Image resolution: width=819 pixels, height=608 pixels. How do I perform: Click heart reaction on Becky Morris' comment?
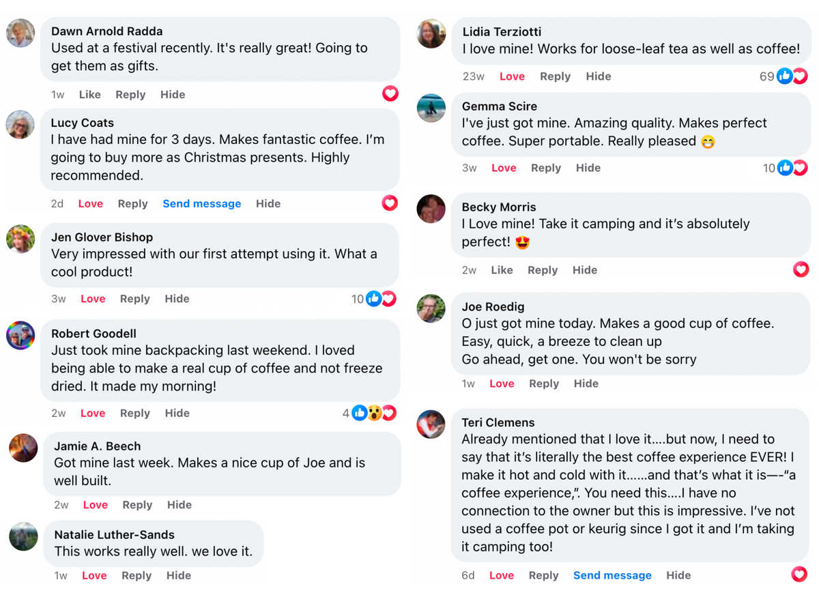(x=801, y=270)
